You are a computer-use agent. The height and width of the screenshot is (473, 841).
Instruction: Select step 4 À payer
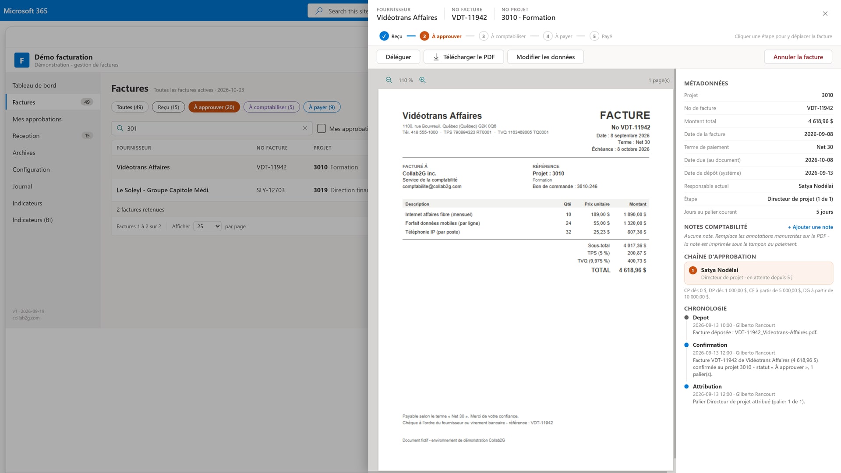(558, 36)
